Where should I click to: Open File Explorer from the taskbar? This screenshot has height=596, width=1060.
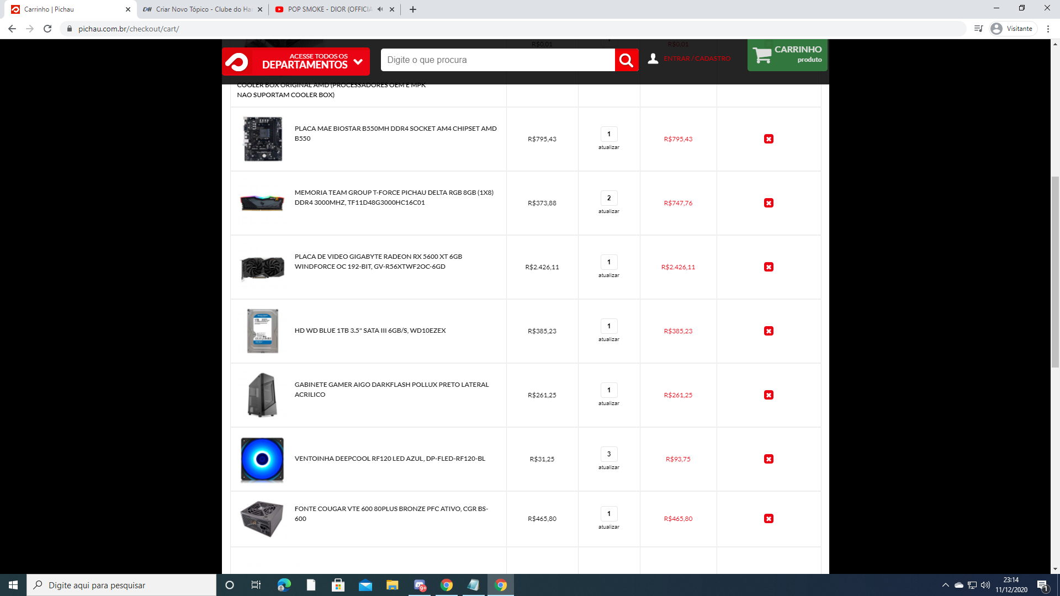(393, 585)
